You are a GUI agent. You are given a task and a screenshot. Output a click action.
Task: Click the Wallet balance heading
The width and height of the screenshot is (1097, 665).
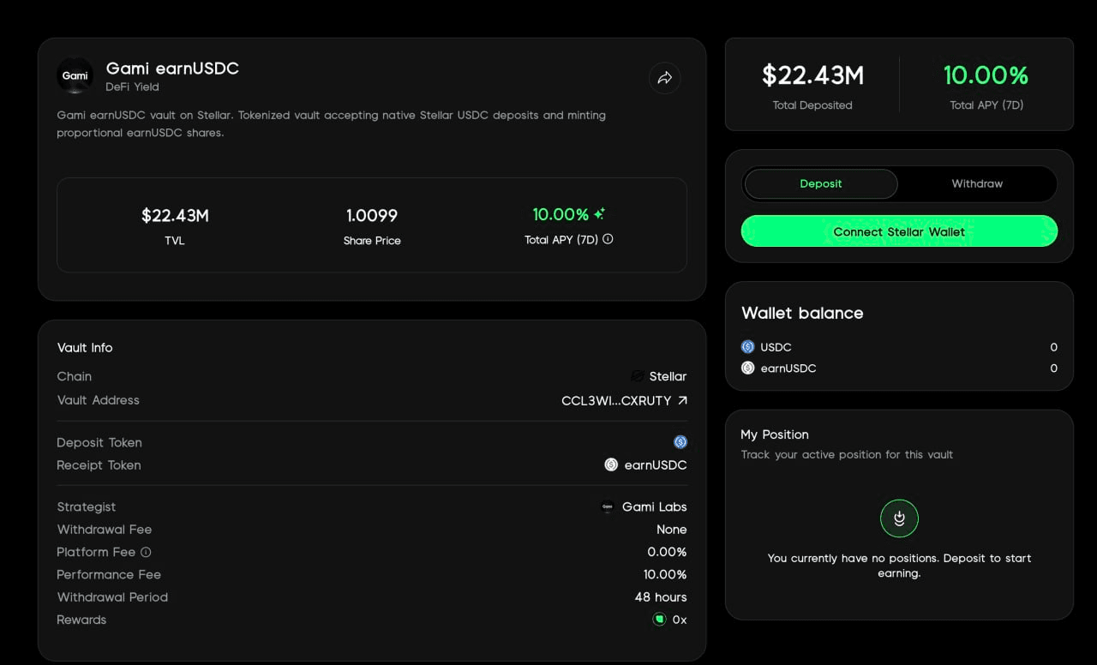[x=802, y=313]
